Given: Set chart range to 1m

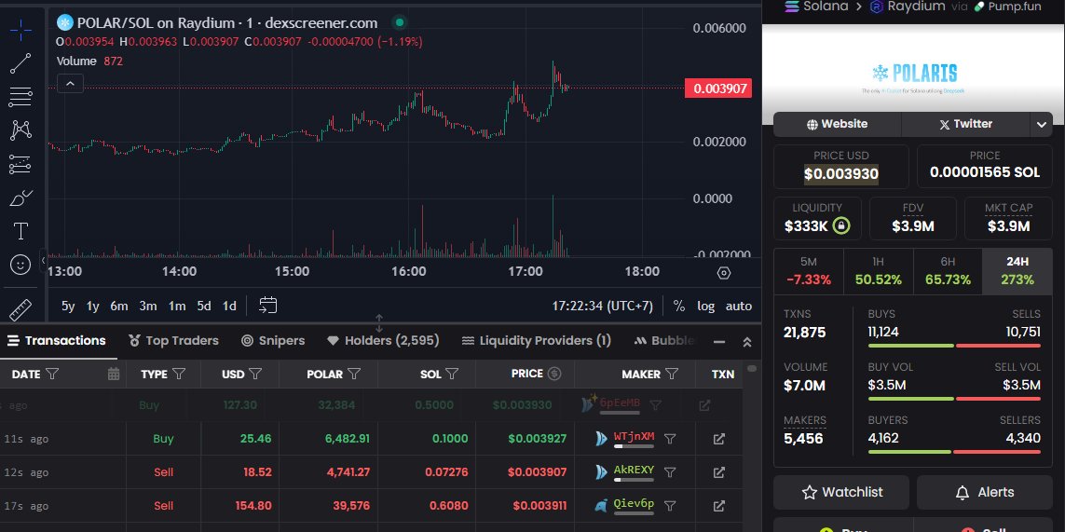Looking at the screenshot, I should (177, 306).
